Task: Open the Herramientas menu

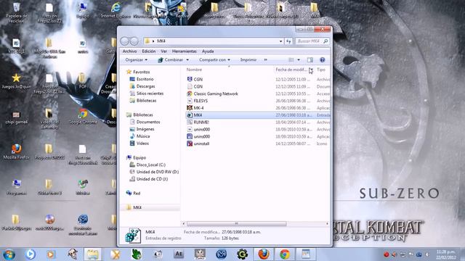Action: 184,51
